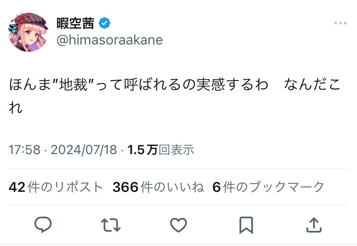The width and height of the screenshot is (357, 246).
Task: Open the three-dot more options menu
Action: pyautogui.click(x=340, y=23)
